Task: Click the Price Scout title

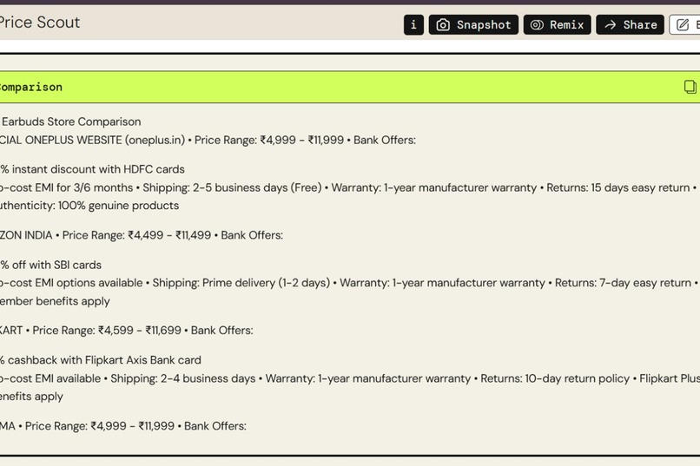Action: tap(40, 23)
